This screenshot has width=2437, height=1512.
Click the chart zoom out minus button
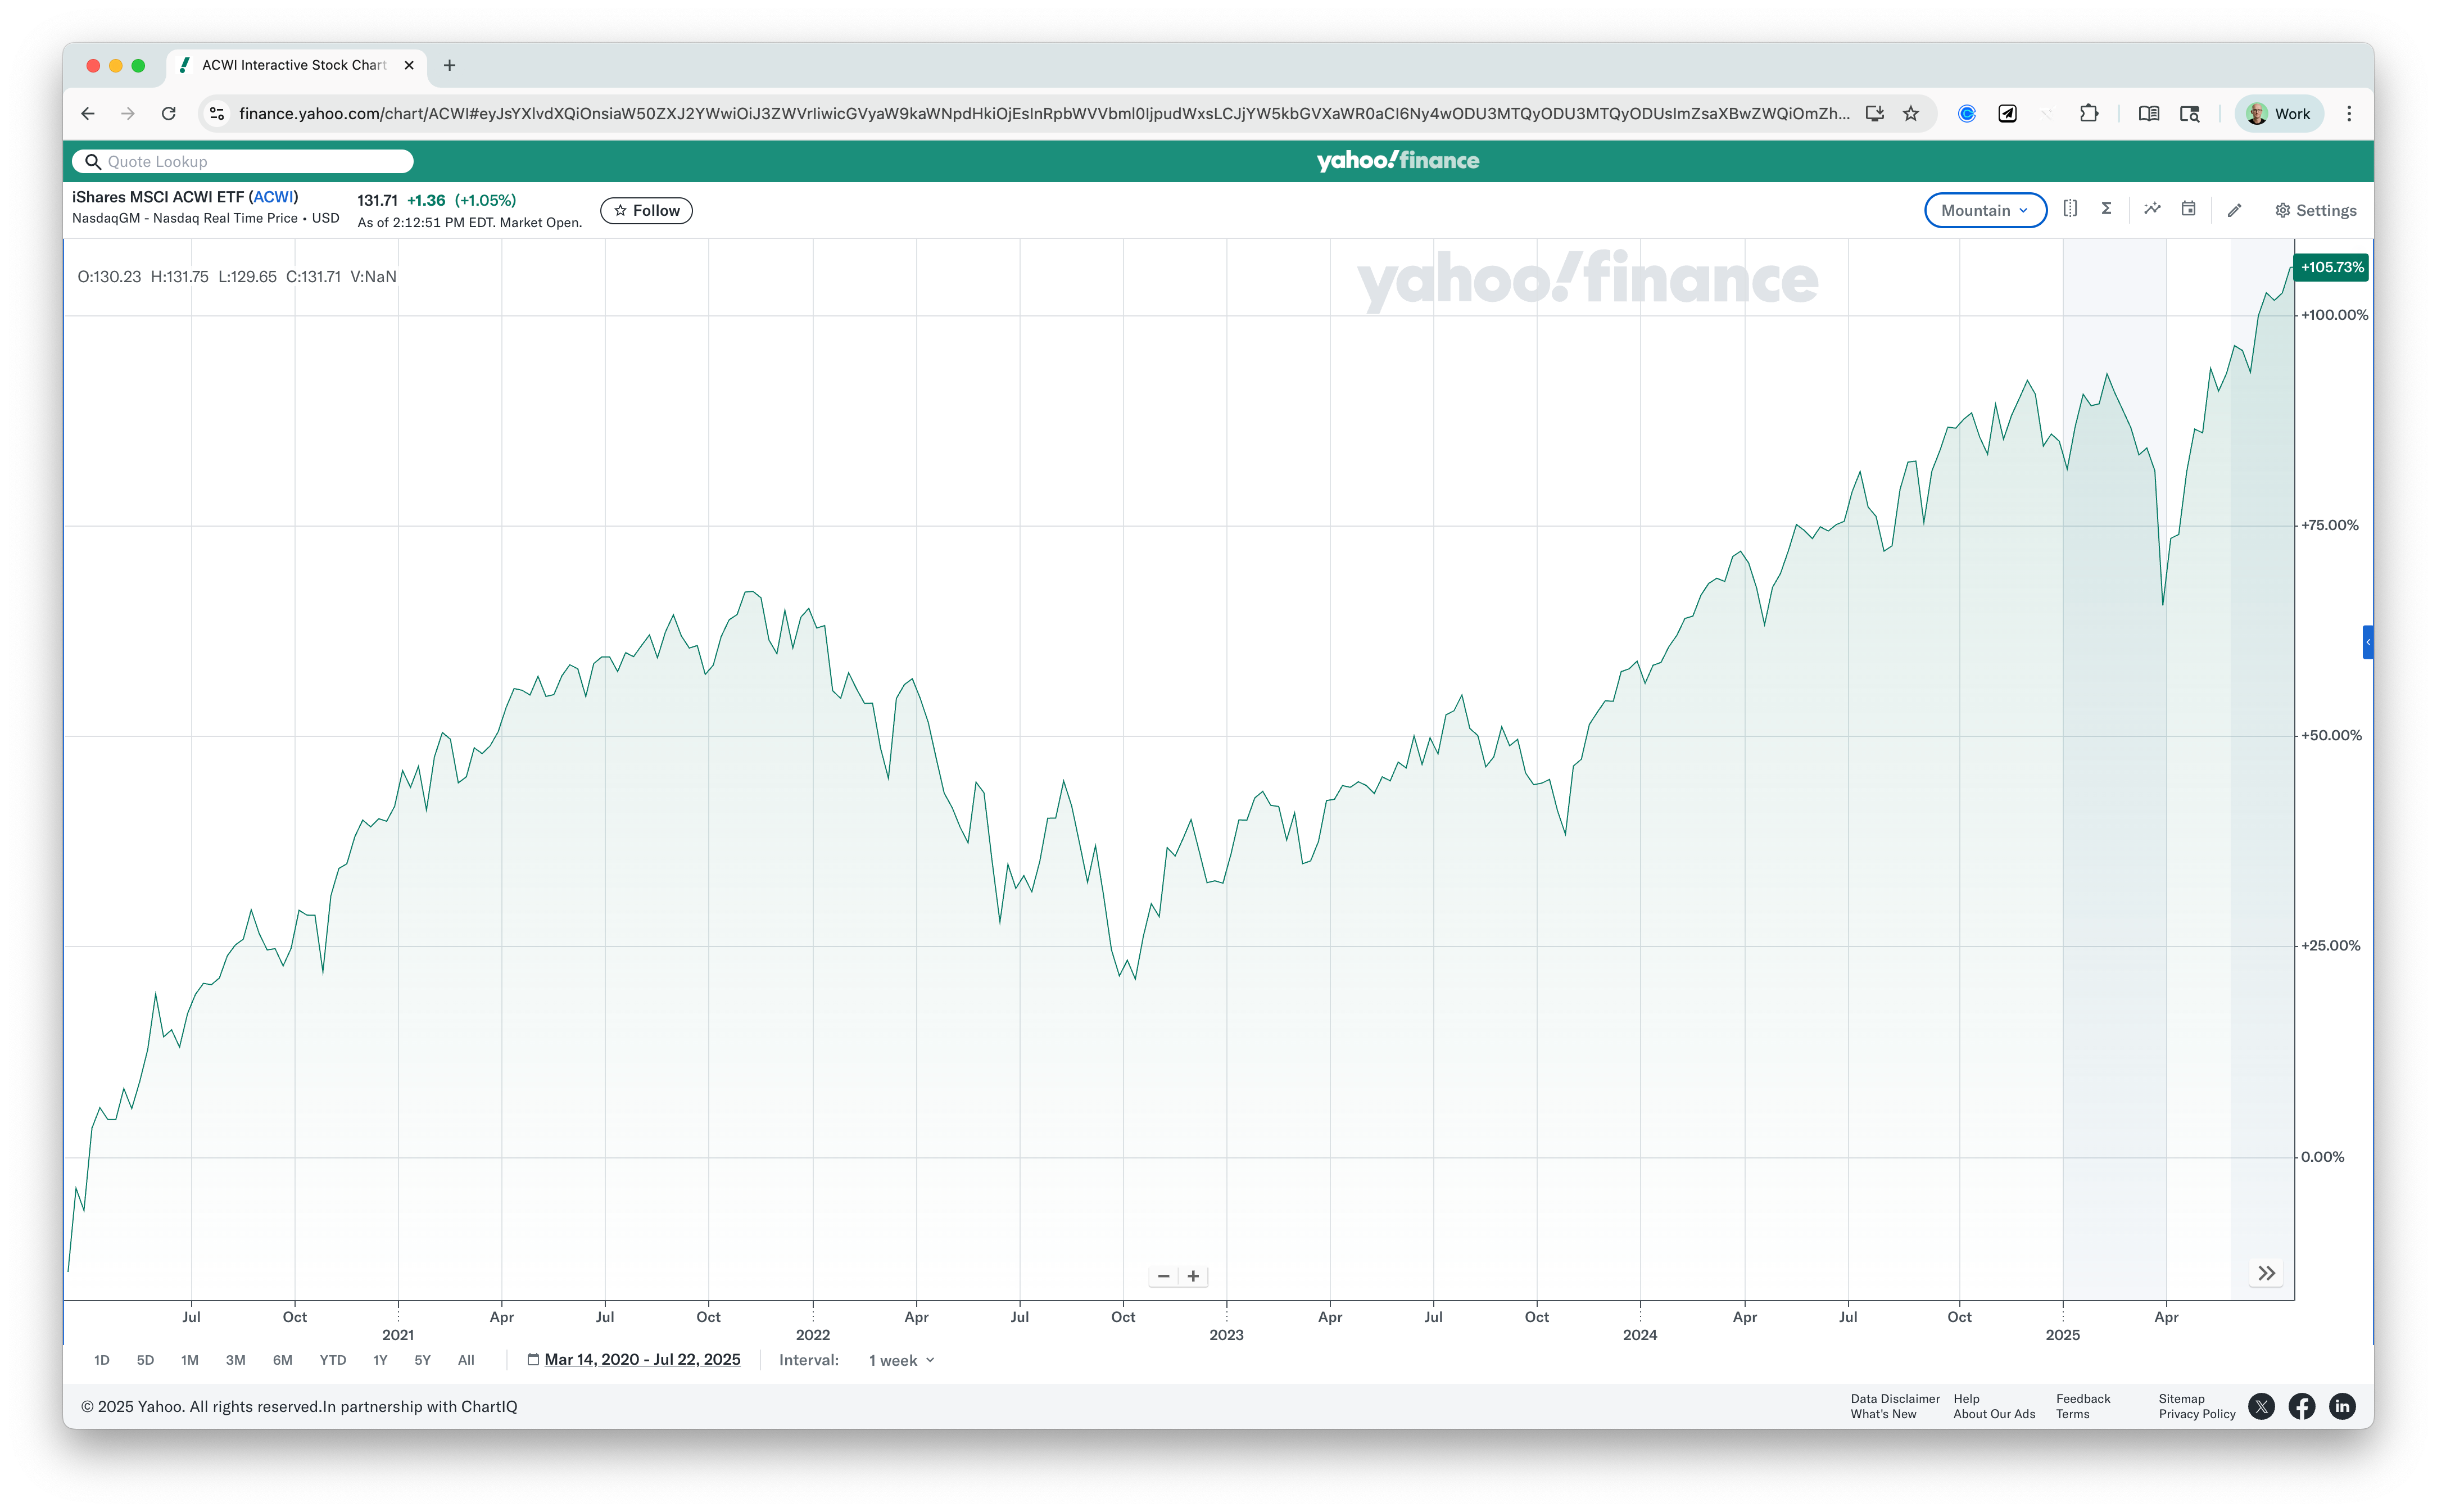1163,1276
